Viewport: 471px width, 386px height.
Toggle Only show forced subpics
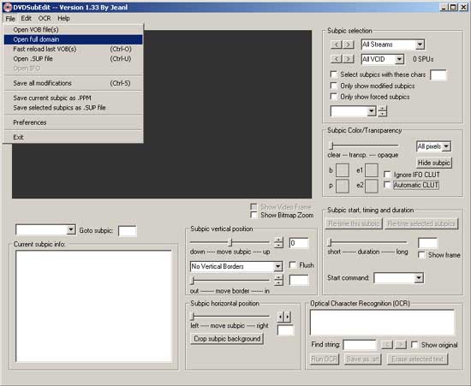pos(333,97)
